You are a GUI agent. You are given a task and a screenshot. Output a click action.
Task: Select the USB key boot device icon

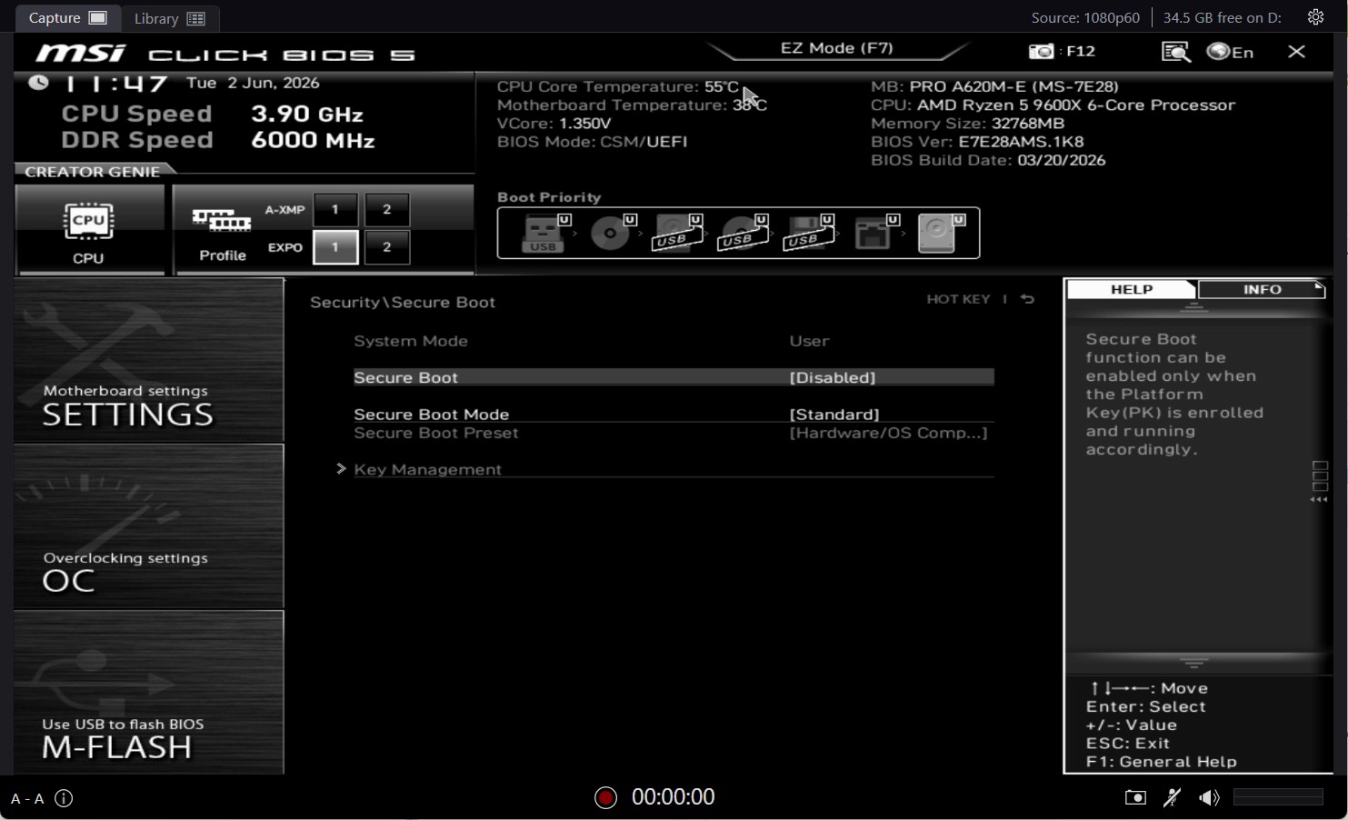click(x=545, y=233)
